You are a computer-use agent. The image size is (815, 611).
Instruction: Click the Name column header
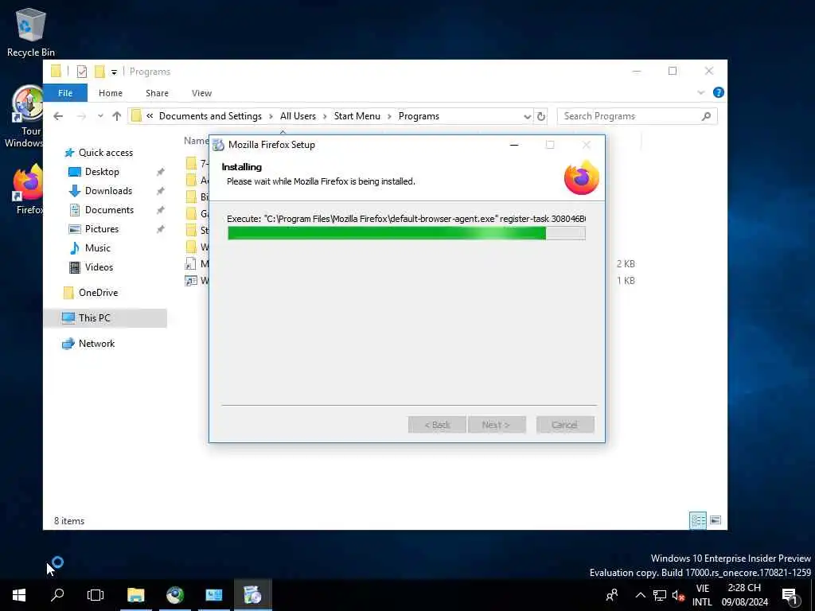point(196,141)
